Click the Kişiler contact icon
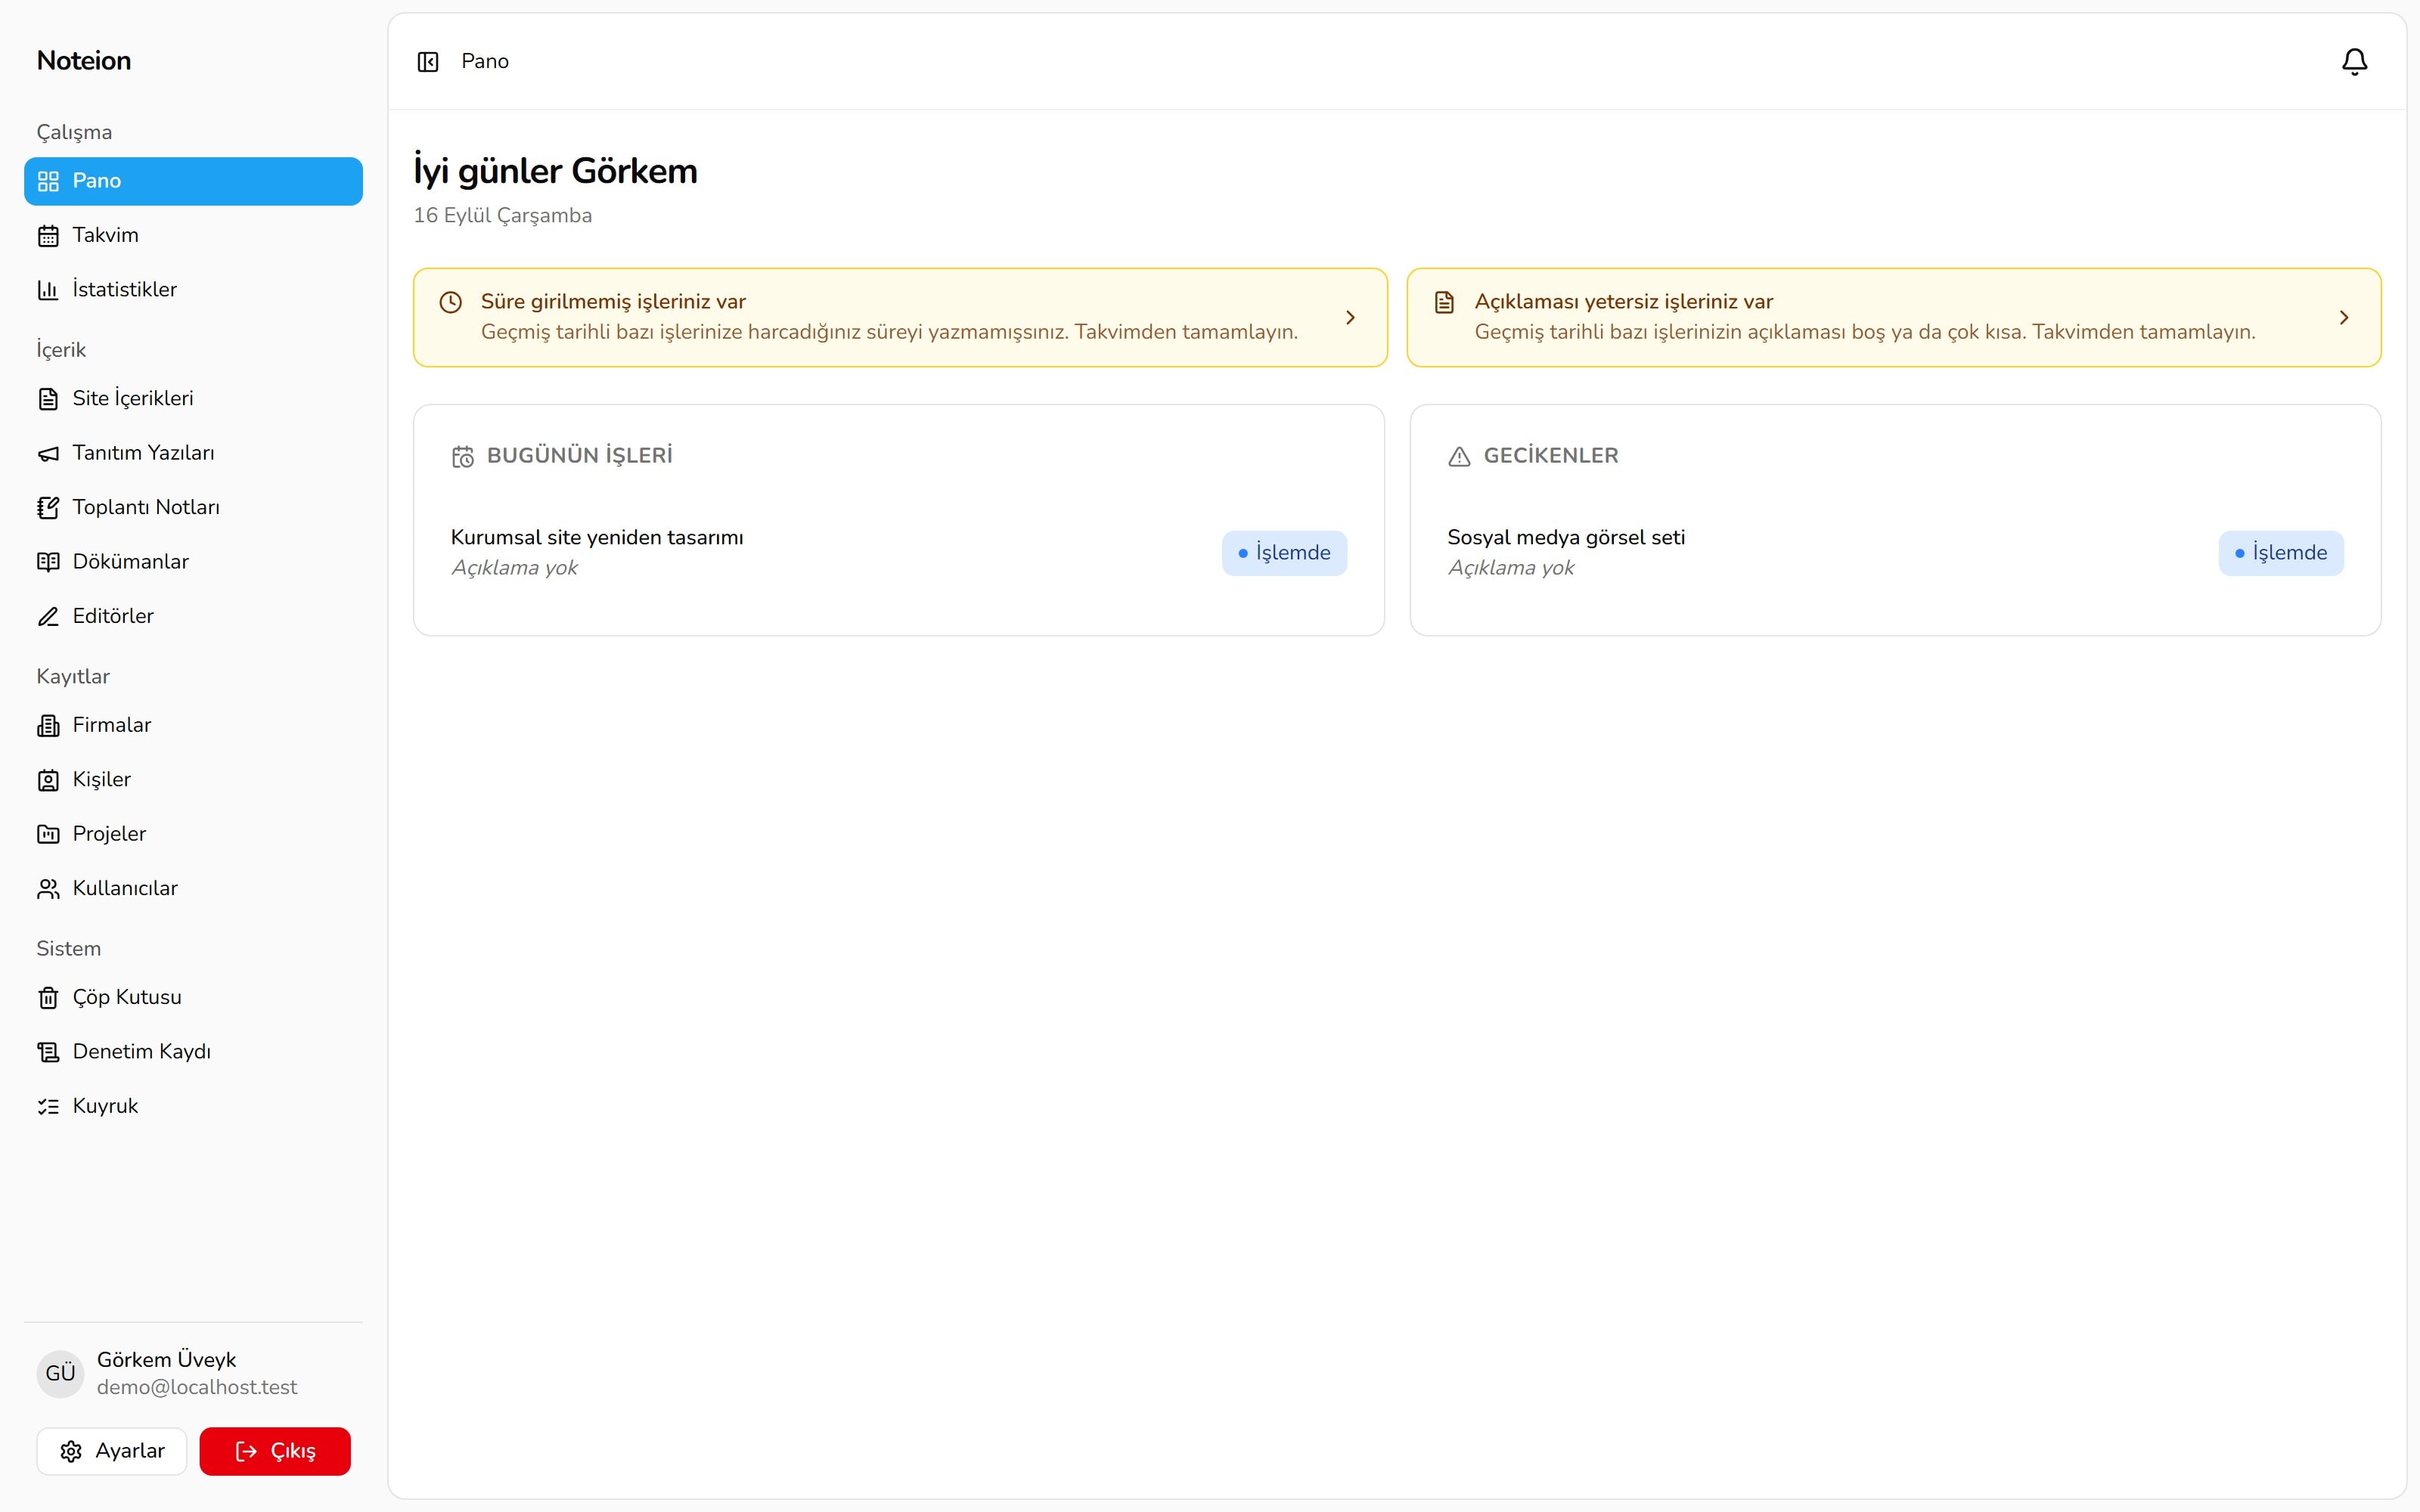The width and height of the screenshot is (2420, 1512). pos(48,780)
